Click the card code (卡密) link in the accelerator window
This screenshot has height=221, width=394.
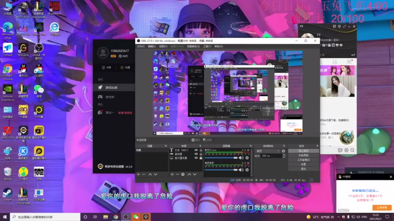click(x=106, y=67)
